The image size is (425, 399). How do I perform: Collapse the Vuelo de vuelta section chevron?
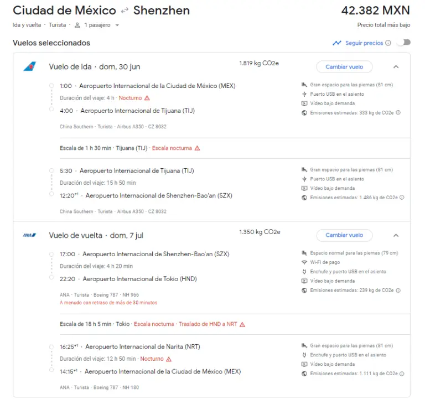tap(396, 235)
